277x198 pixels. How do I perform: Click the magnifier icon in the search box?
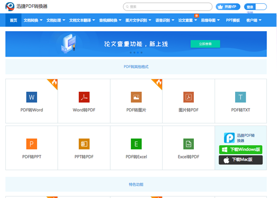pyautogui.click(x=127, y=7)
